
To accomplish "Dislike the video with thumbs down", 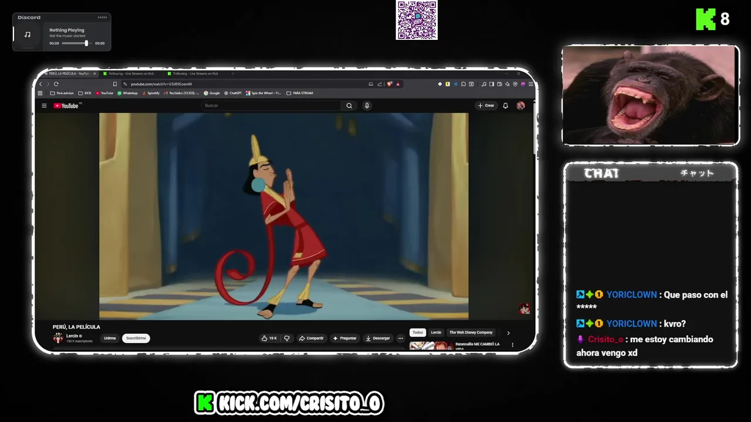I will (x=287, y=338).
